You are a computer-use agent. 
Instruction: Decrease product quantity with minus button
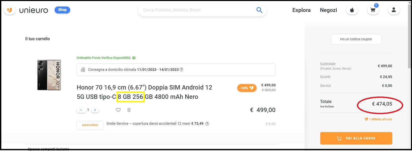pyautogui.click(x=81, y=110)
